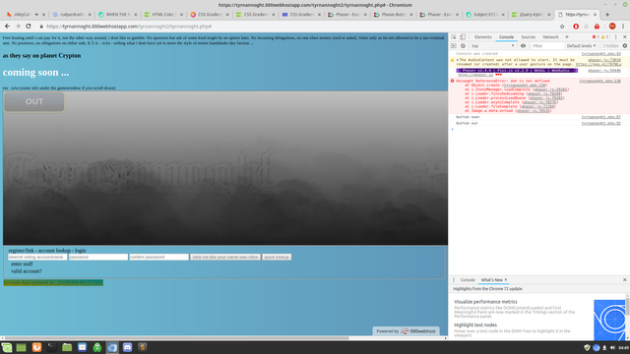Screen dimensions: 630x354
Task: Select the drawer Console tab
Action: click(468, 279)
